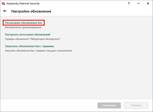Click text Серверы обновлений "Лаборатории Касперского"
This screenshot has width=153, height=112.
point(33,39)
